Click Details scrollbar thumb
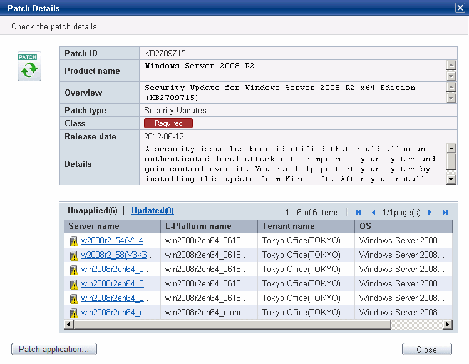 tap(451, 161)
